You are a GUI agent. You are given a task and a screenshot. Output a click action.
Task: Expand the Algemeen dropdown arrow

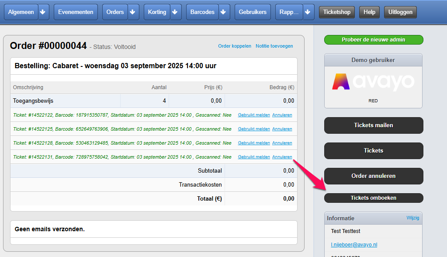pos(43,12)
